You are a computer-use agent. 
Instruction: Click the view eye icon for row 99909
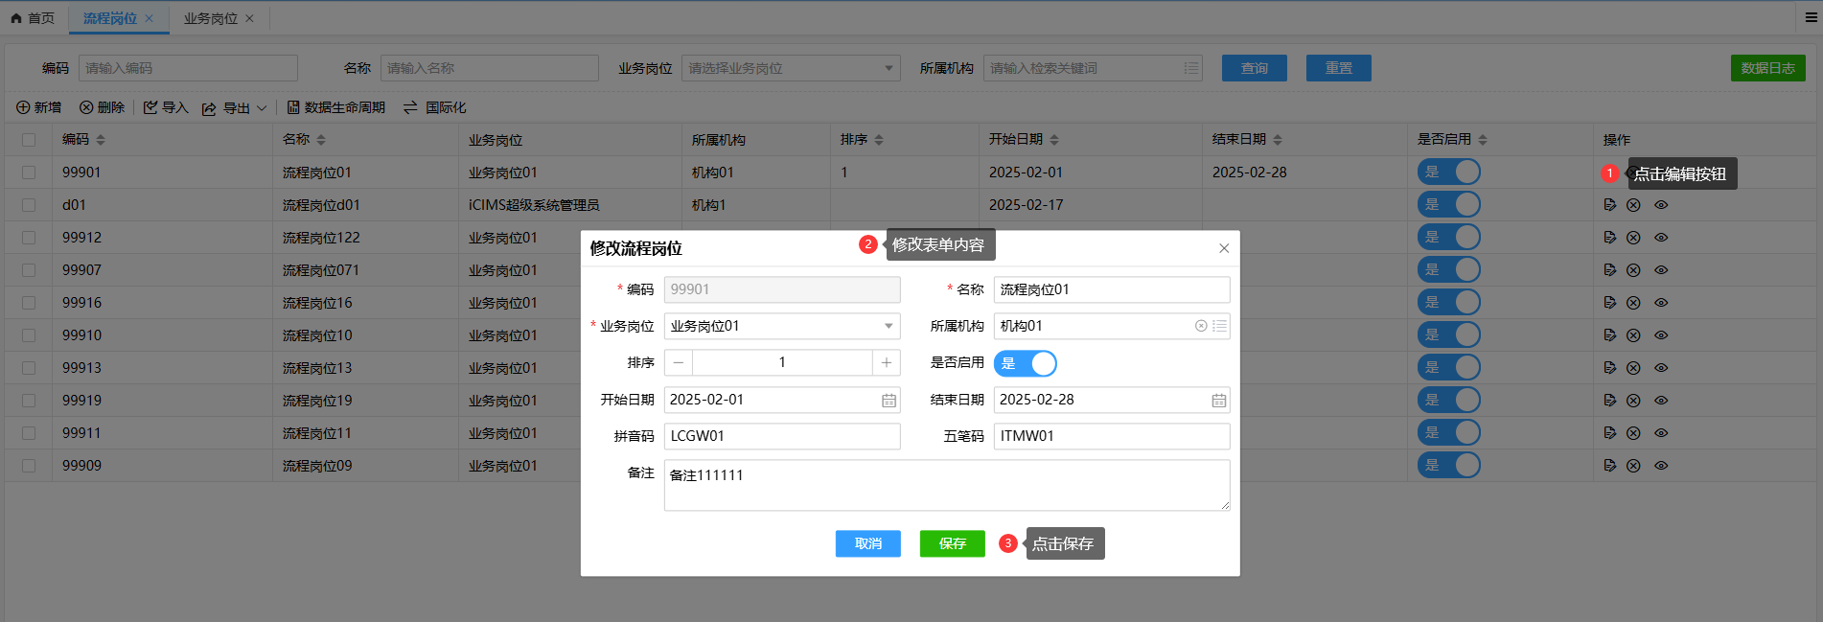(1661, 466)
